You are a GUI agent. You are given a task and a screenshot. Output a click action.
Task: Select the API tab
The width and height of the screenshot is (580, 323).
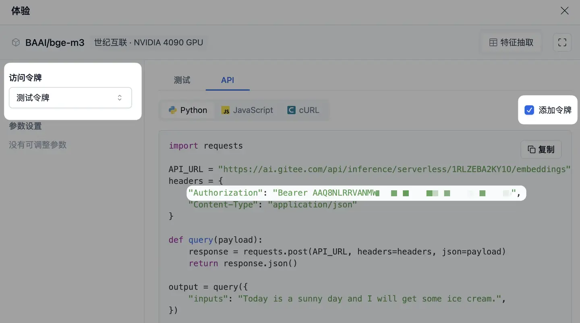pyautogui.click(x=228, y=80)
